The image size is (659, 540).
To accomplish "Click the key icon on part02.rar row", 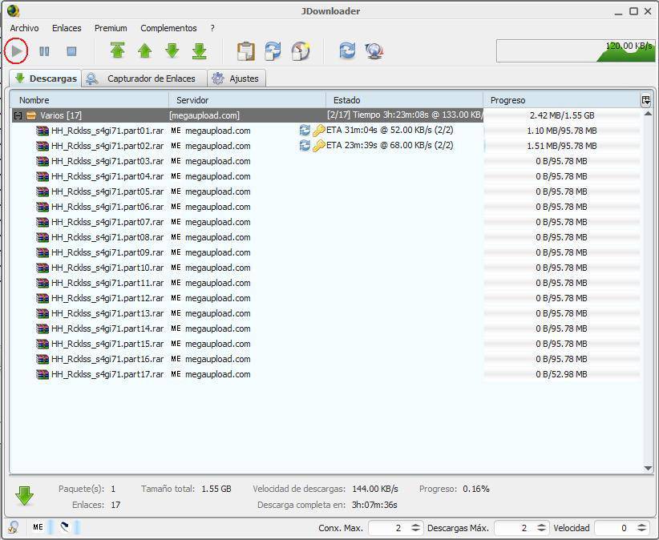I will click(x=319, y=145).
